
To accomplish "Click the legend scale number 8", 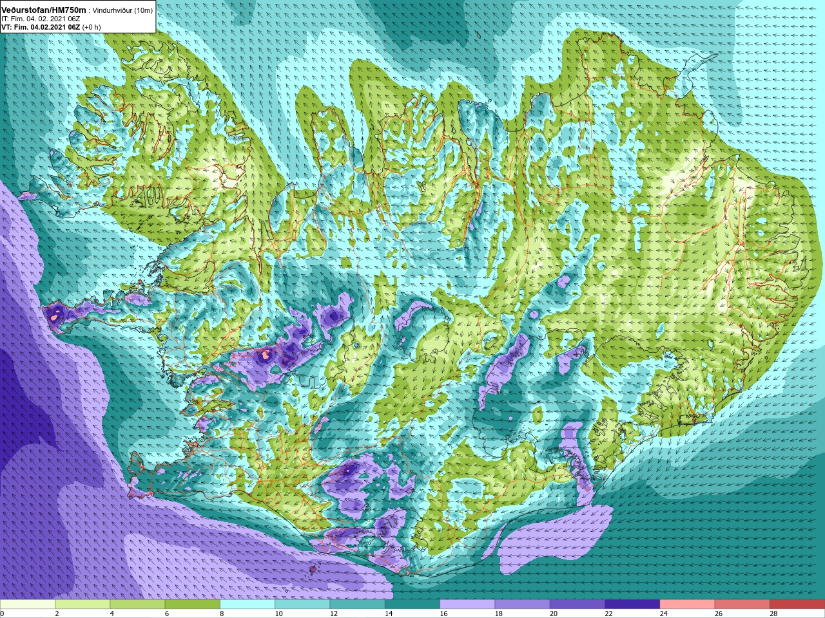I will 222,614.
